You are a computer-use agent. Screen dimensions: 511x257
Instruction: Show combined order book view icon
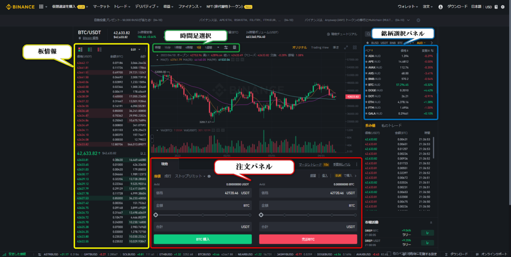tap(80, 49)
